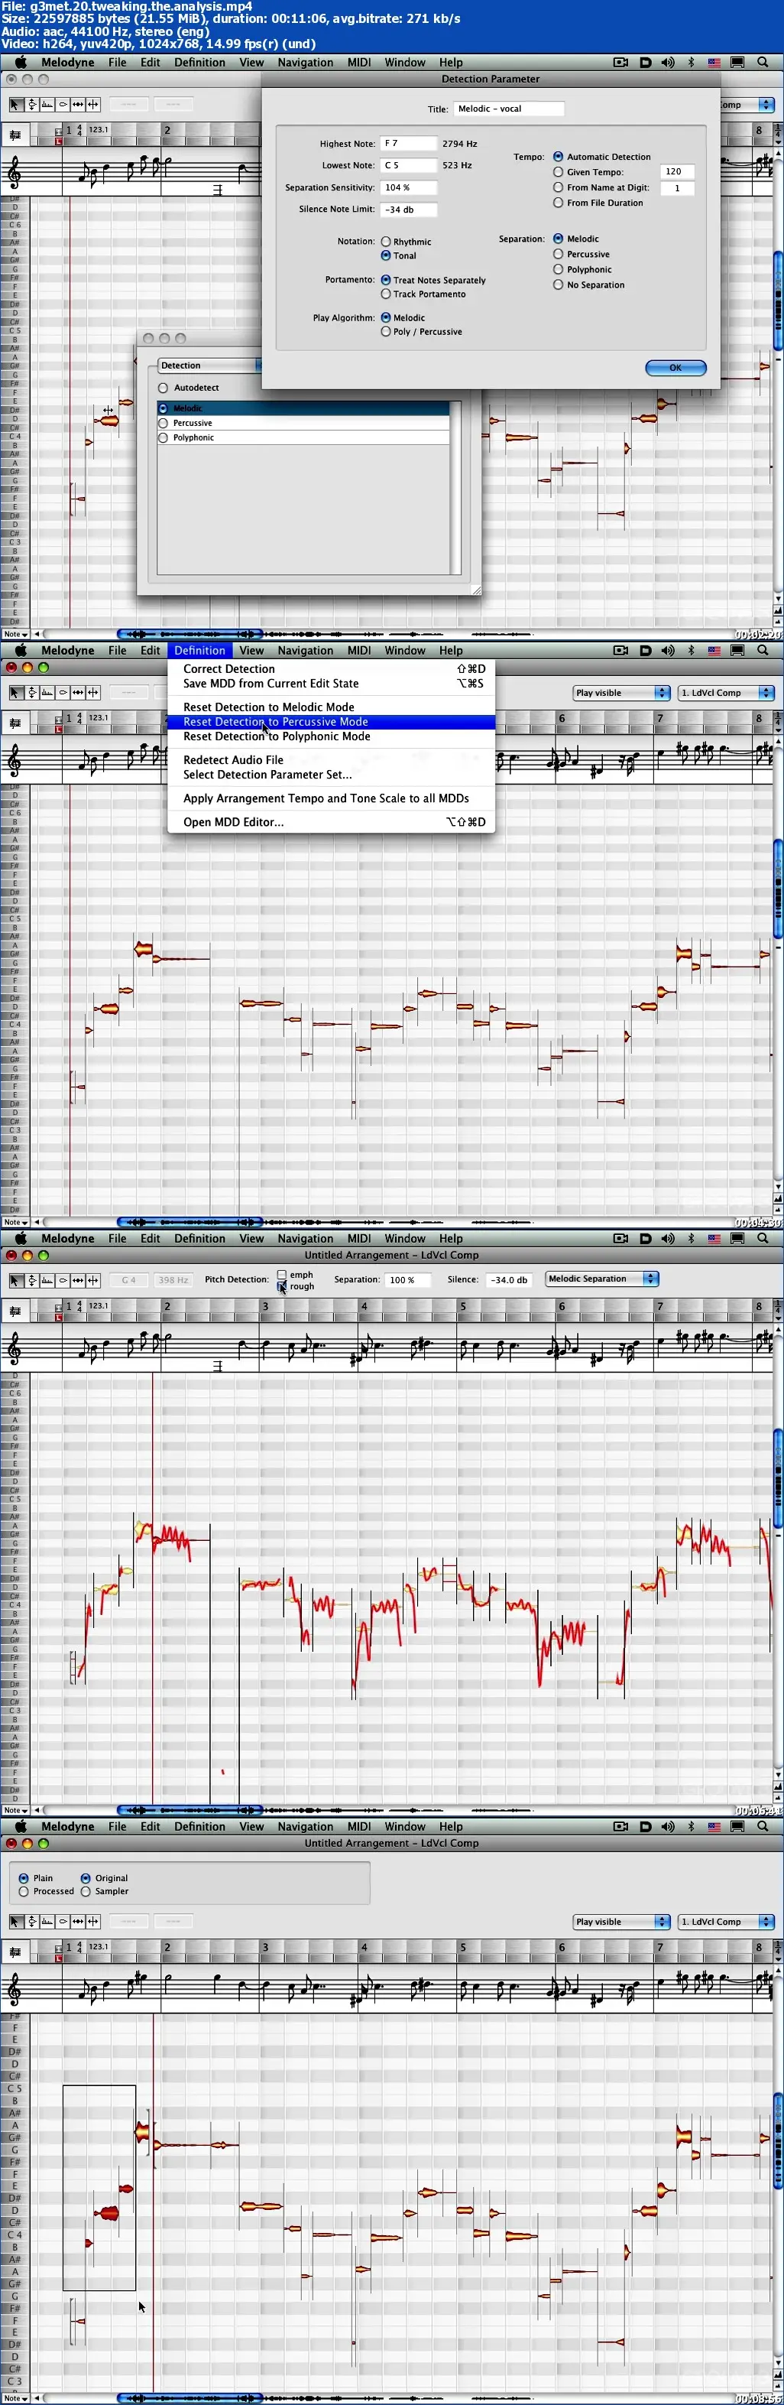Select time tool left of the Detection Parameter dialog
The width and height of the screenshot is (784, 2405).
coord(77,105)
